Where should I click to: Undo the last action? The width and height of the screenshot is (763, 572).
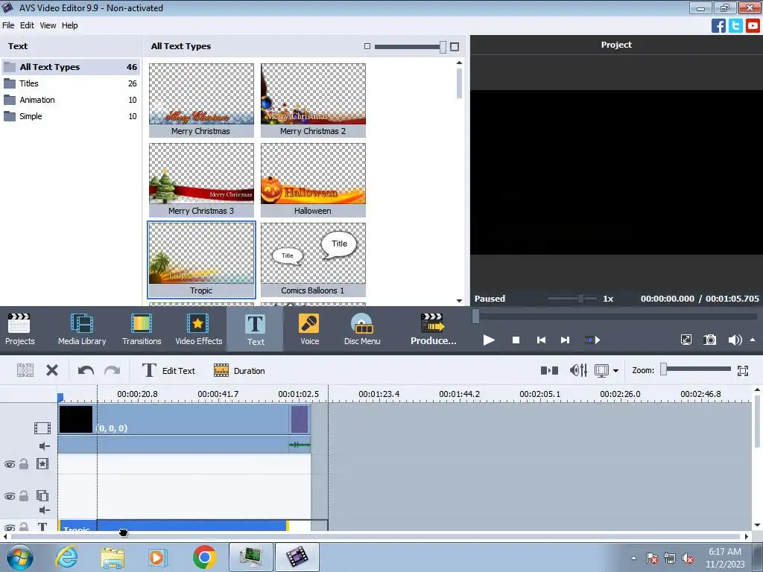click(x=86, y=371)
